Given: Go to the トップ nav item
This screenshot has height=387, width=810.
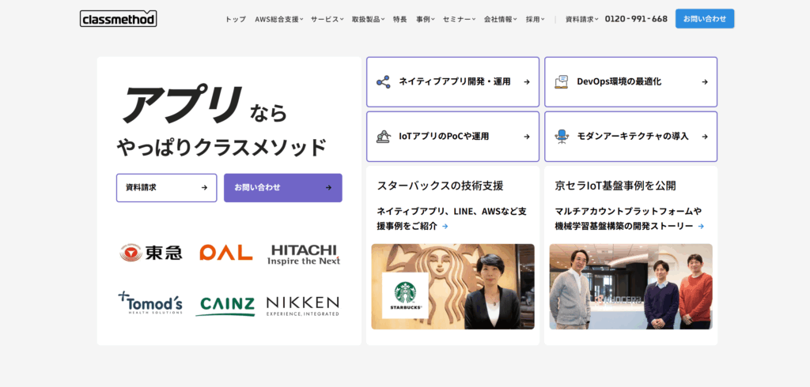Looking at the screenshot, I should 236,19.
